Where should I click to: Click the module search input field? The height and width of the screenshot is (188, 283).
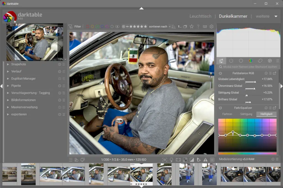(x=249, y=67)
